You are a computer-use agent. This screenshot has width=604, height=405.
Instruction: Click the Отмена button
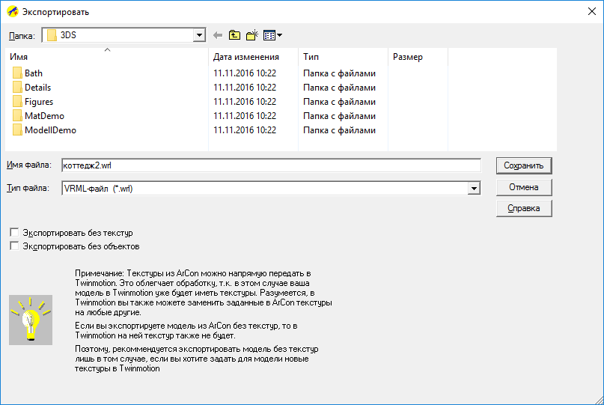coord(524,186)
